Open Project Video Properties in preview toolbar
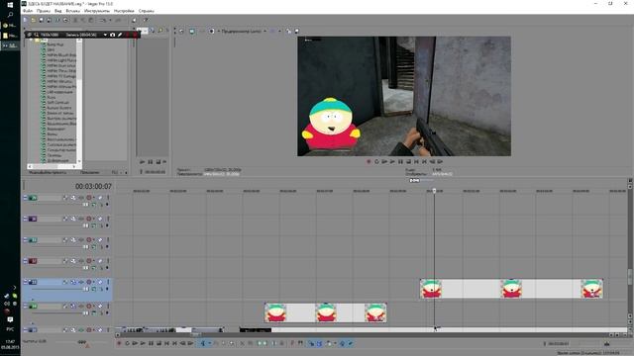The width and height of the screenshot is (634, 356). (x=181, y=31)
